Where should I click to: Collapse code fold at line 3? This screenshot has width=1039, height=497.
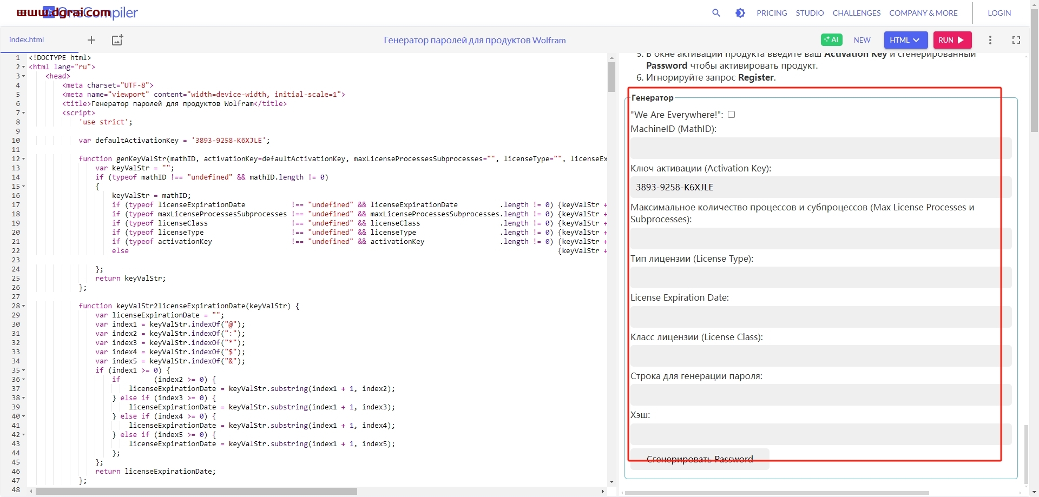[x=24, y=76]
